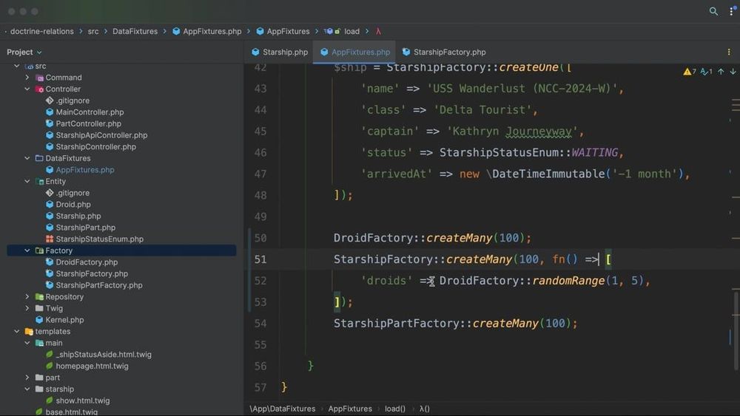
Task: Click \App\DataFixtures in bottom breadcrumb
Action: 282,409
